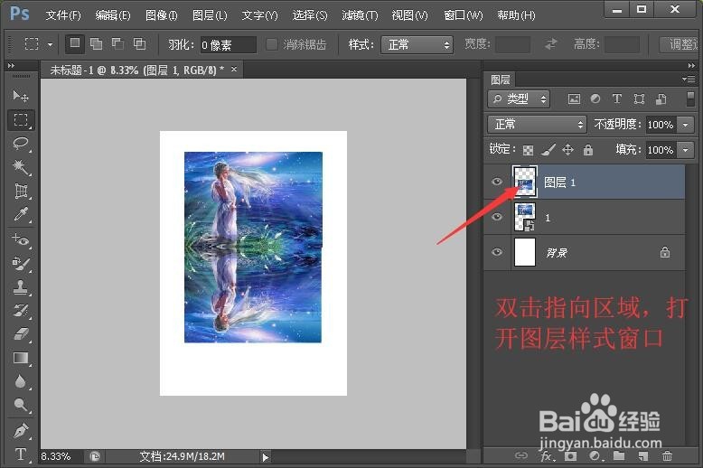The width and height of the screenshot is (703, 468).
Task: Select the Clone Stamp tool
Action: (21, 287)
